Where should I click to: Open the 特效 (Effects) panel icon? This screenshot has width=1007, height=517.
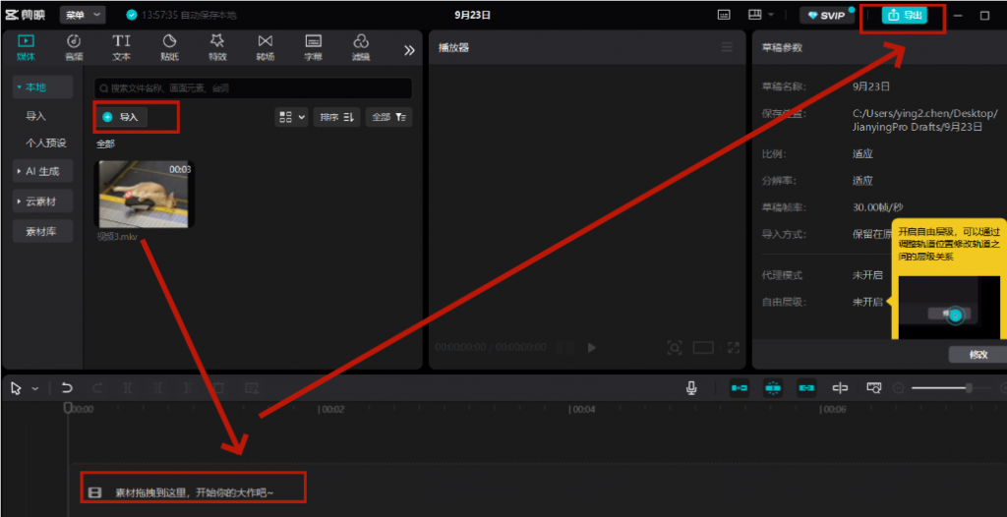click(217, 46)
